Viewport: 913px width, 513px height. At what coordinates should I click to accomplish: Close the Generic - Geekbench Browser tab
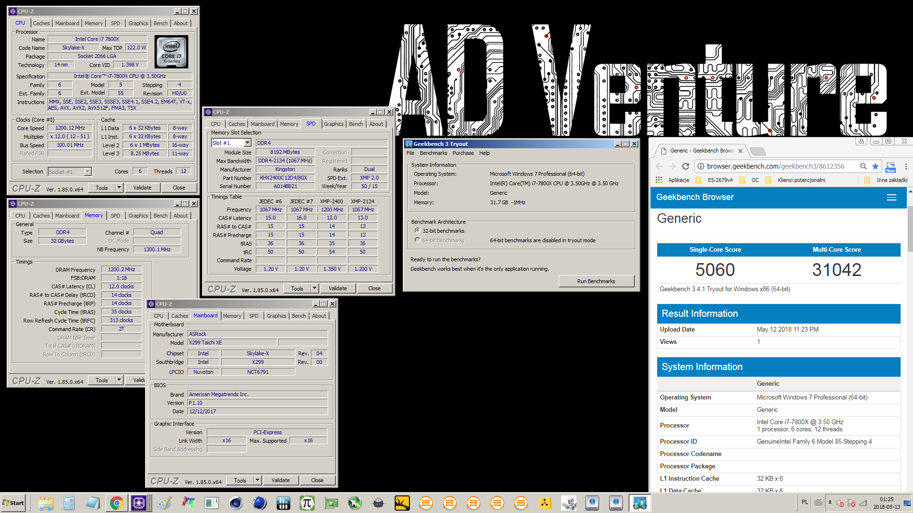(x=740, y=151)
